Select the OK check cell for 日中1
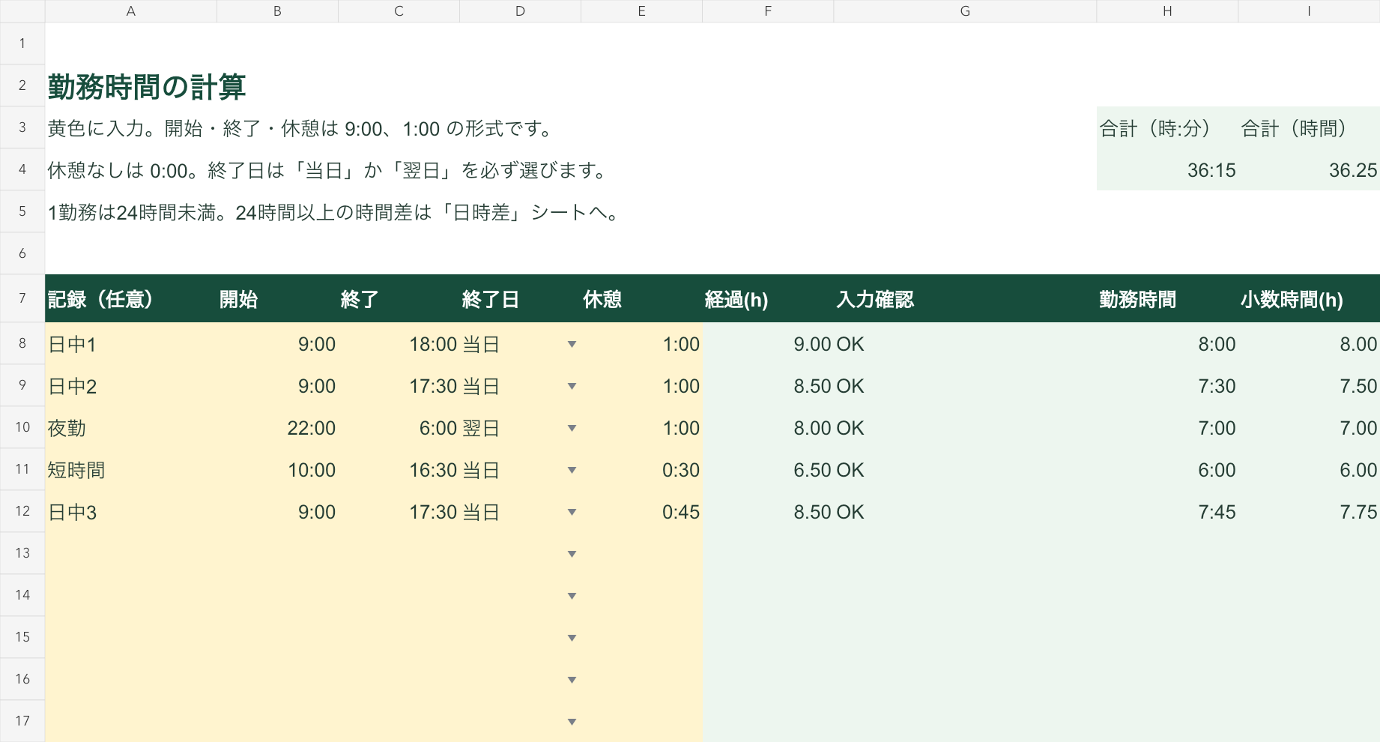This screenshot has width=1380, height=742. tap(965, 344)
